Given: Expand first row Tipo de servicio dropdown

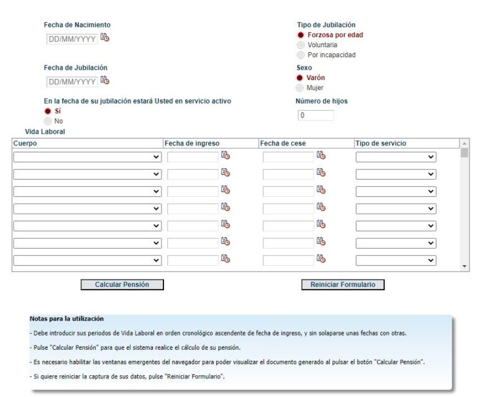Looking at the screenshot, I should point(396,157).
